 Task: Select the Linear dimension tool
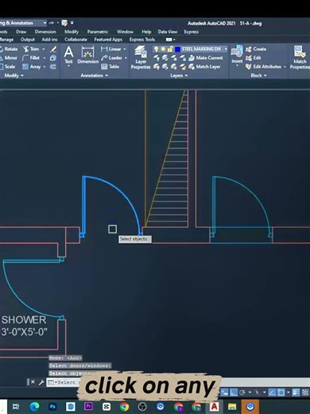click(111, 49)
